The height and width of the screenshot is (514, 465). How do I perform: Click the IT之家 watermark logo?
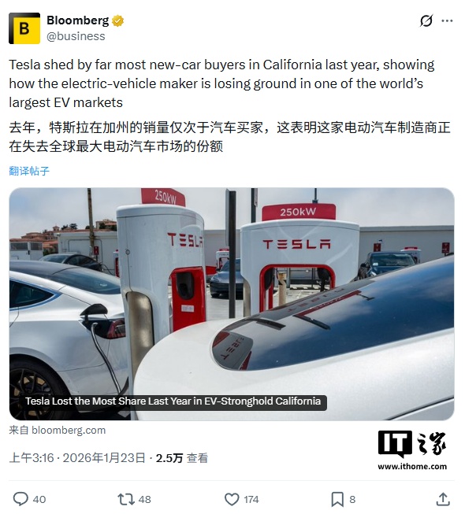412,450
